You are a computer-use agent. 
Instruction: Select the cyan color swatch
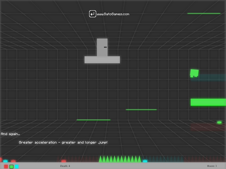17,167
